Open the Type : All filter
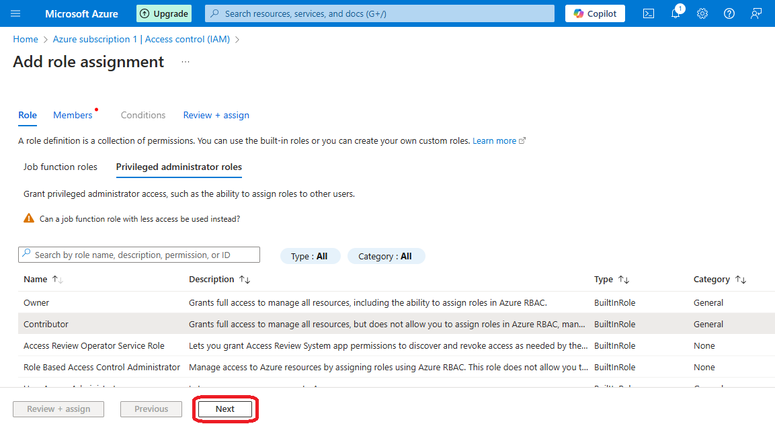This screenshot has width=775, height=424. (310, 256)
